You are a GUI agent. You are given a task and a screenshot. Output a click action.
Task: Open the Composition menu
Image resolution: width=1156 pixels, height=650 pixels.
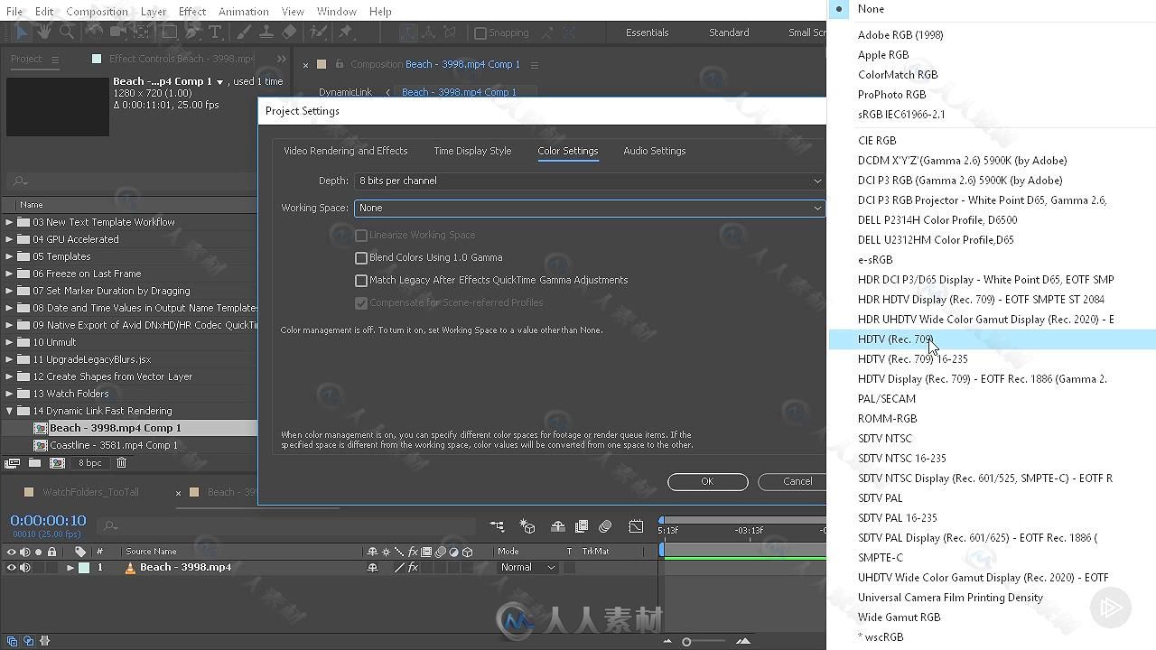point(97,12)
